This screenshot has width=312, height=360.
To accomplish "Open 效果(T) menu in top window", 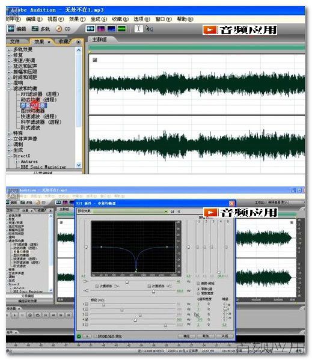I will 77,19.
